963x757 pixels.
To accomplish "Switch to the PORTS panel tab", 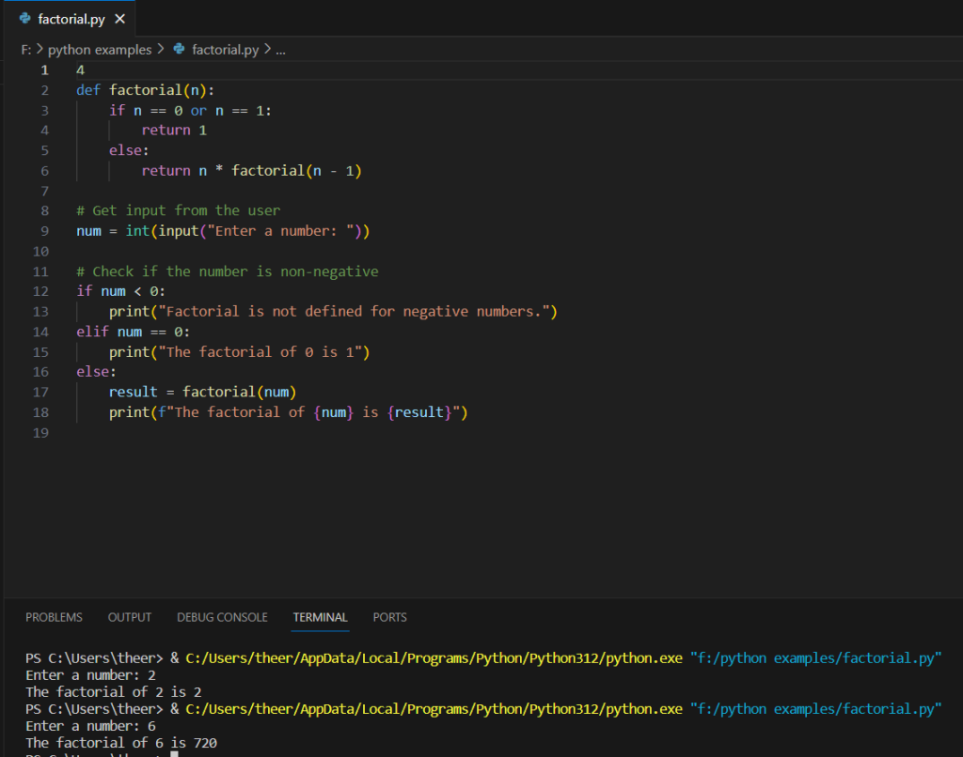I will (x=389, y=617).
